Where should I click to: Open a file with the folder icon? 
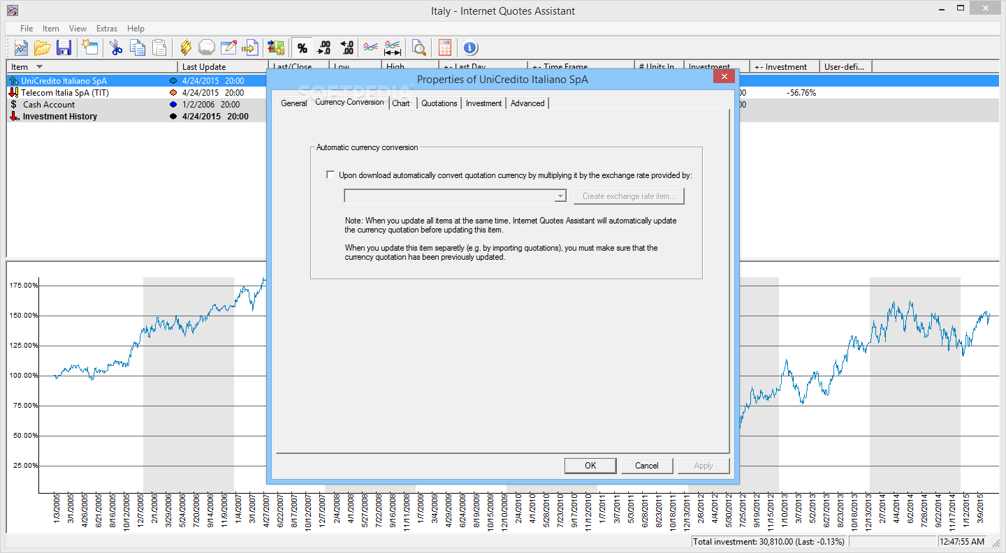click(42, 47)
